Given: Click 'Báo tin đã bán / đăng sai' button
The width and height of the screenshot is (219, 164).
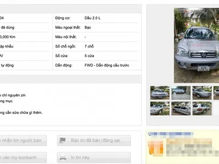Looking at the screenshot, I should (x=94, y=140).
